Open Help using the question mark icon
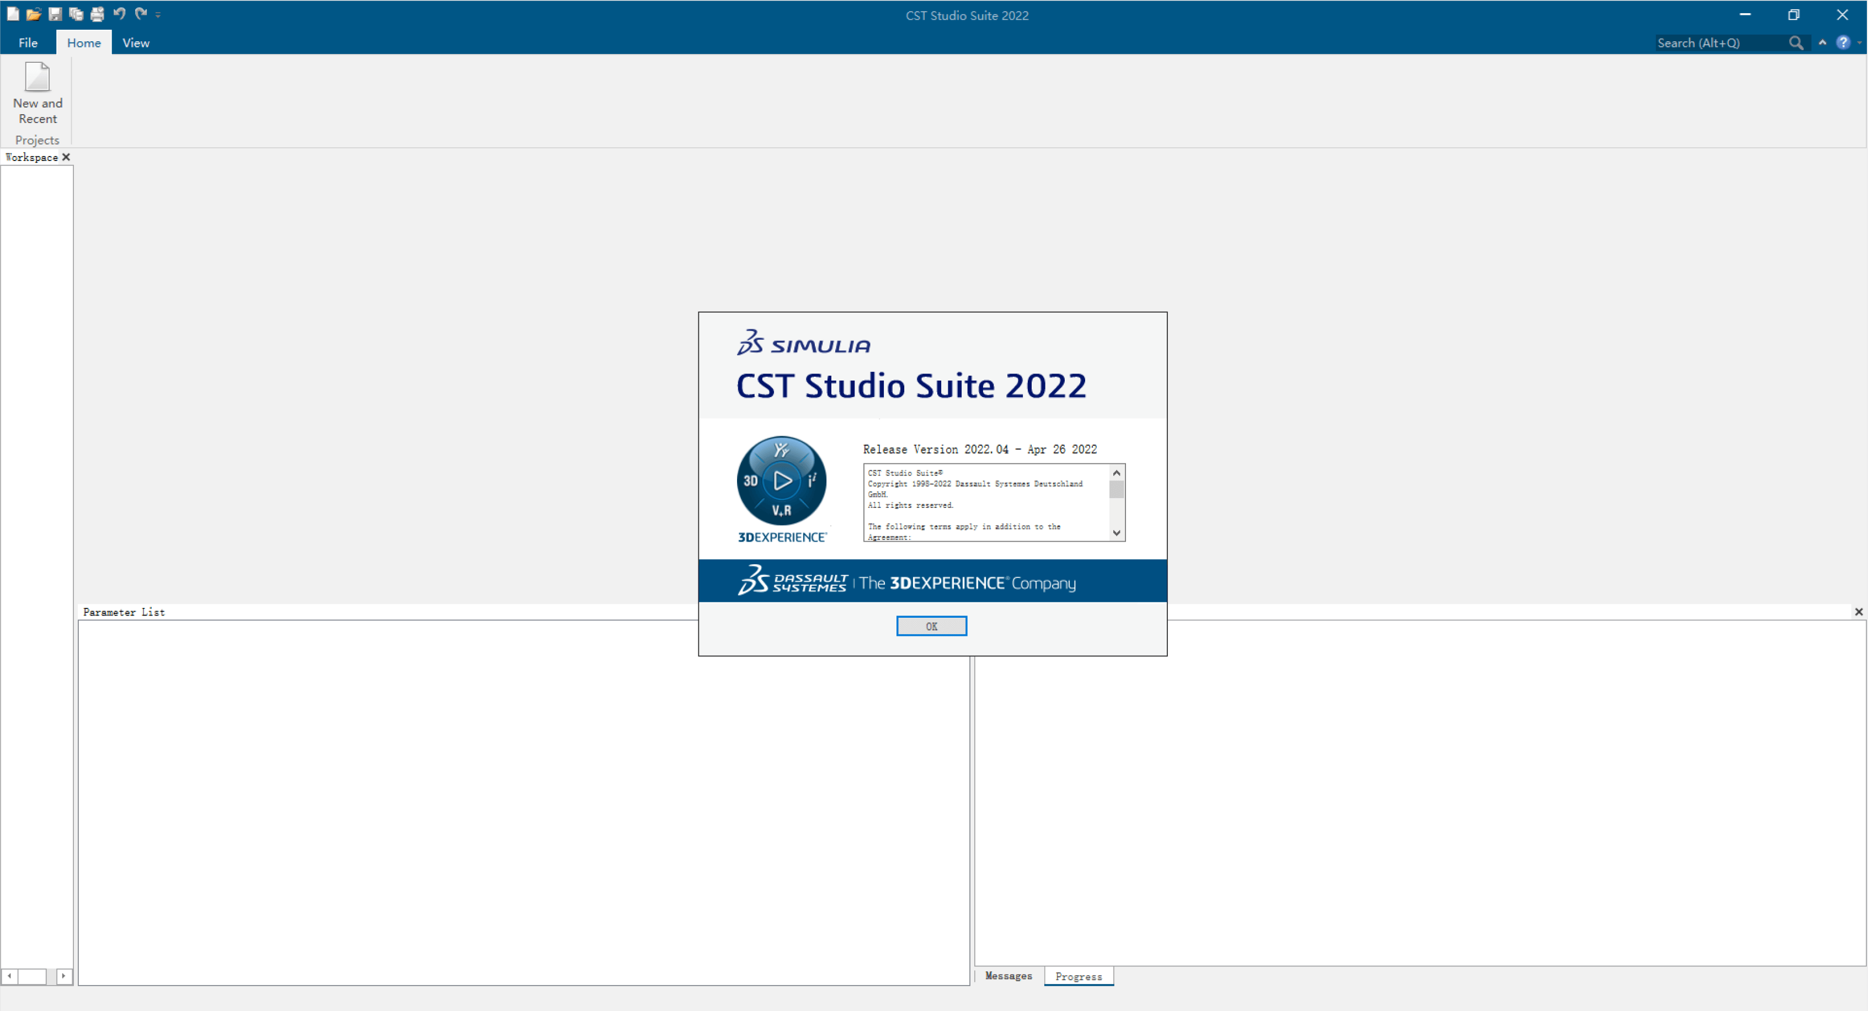This screenshot has width=1868, height=1011. pyautogui.click(x=1844, y=42)
